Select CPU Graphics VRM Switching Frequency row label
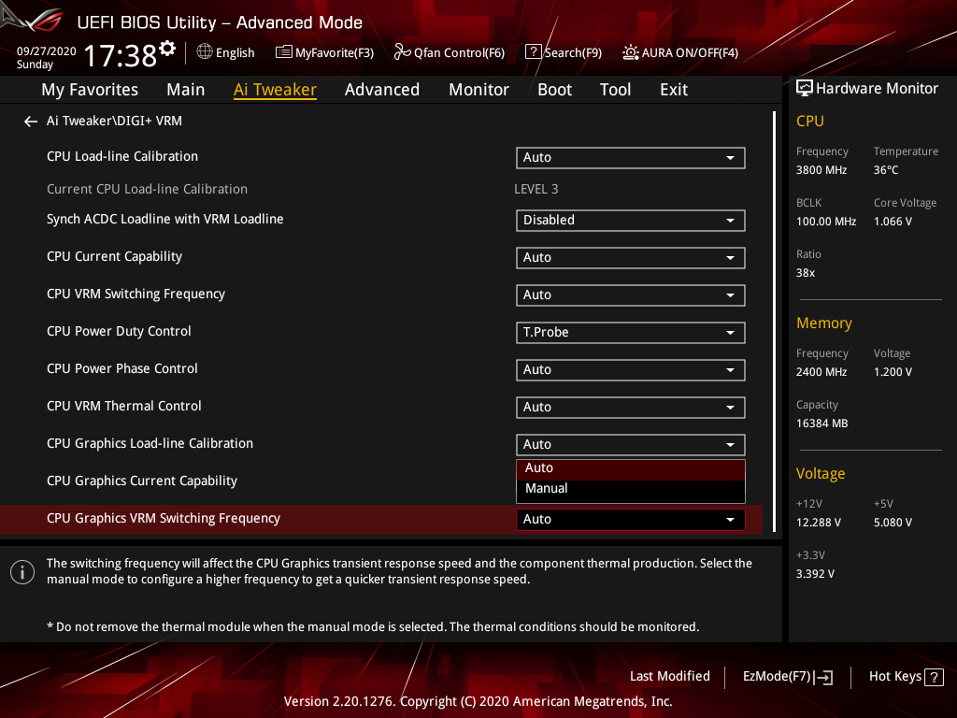This screenshot has width=957, height=718. click(163, 518)
